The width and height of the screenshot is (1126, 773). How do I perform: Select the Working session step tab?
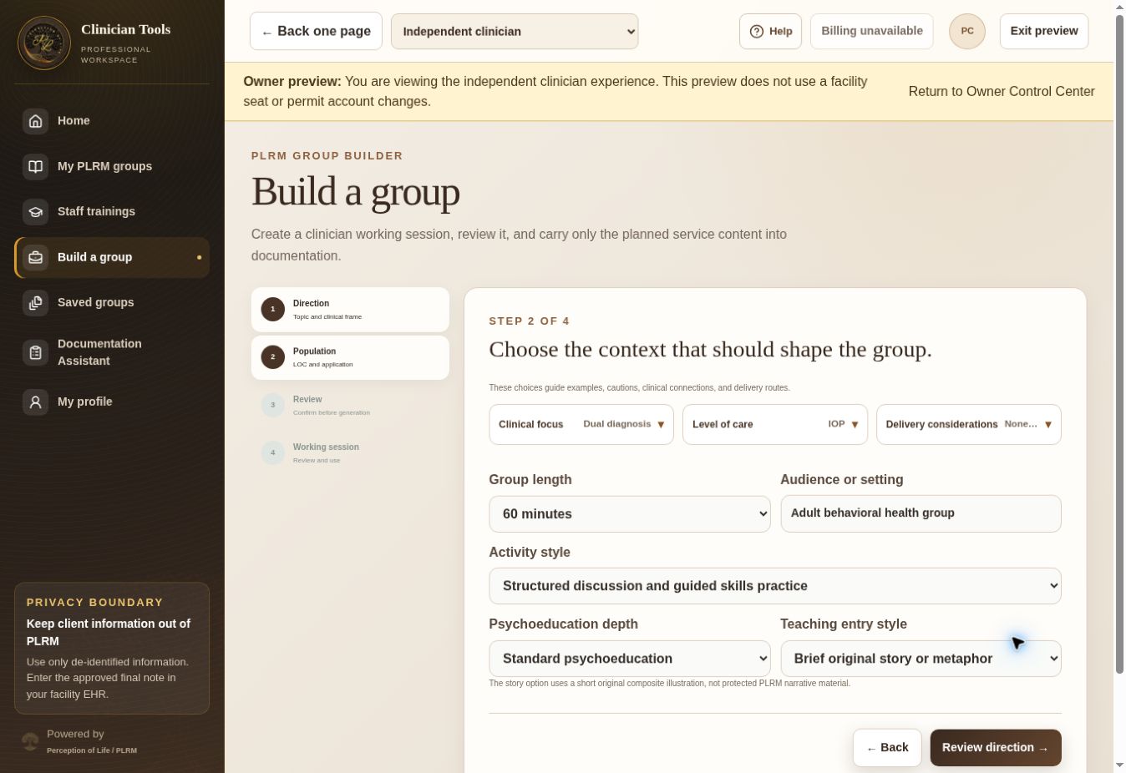pyautogui.click(x=350, y=453)
